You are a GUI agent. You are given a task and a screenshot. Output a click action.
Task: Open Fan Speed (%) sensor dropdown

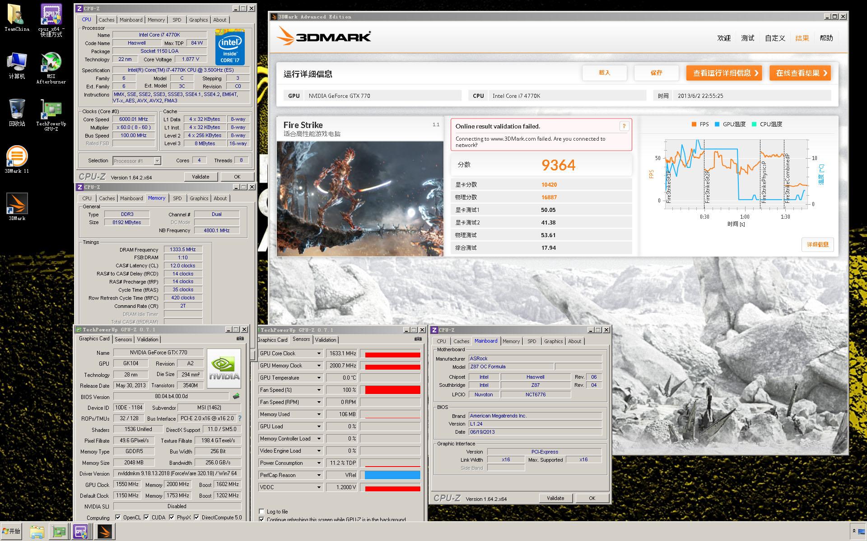(x=319, y=390)
